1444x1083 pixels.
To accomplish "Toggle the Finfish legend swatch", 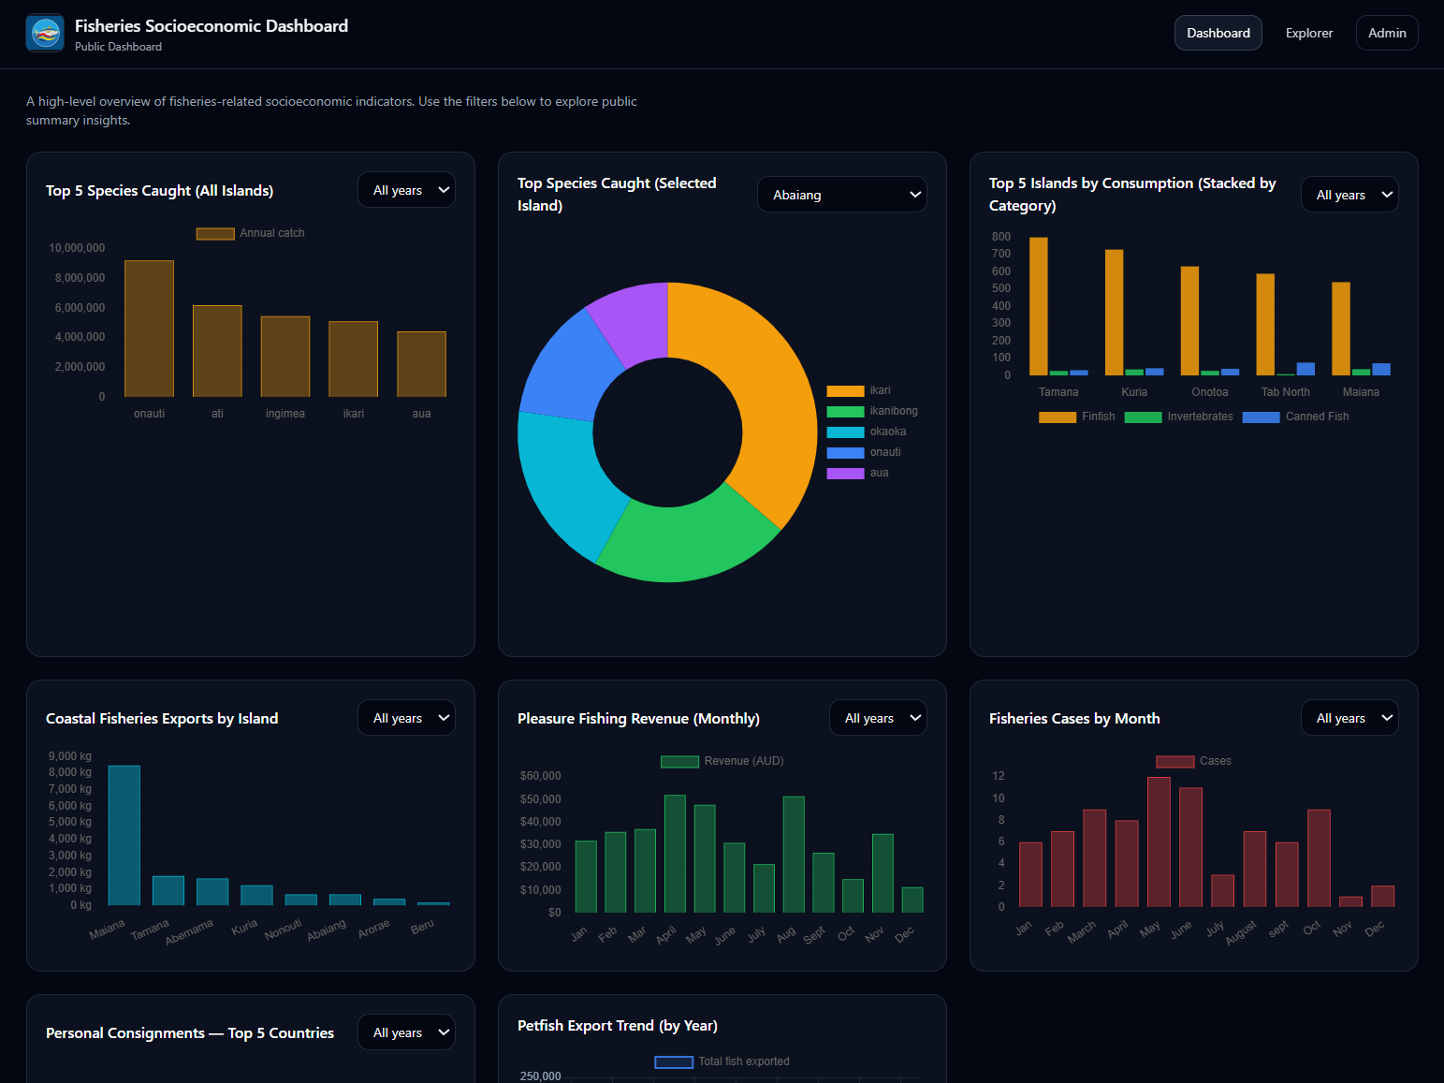I will click(1057, 417).
